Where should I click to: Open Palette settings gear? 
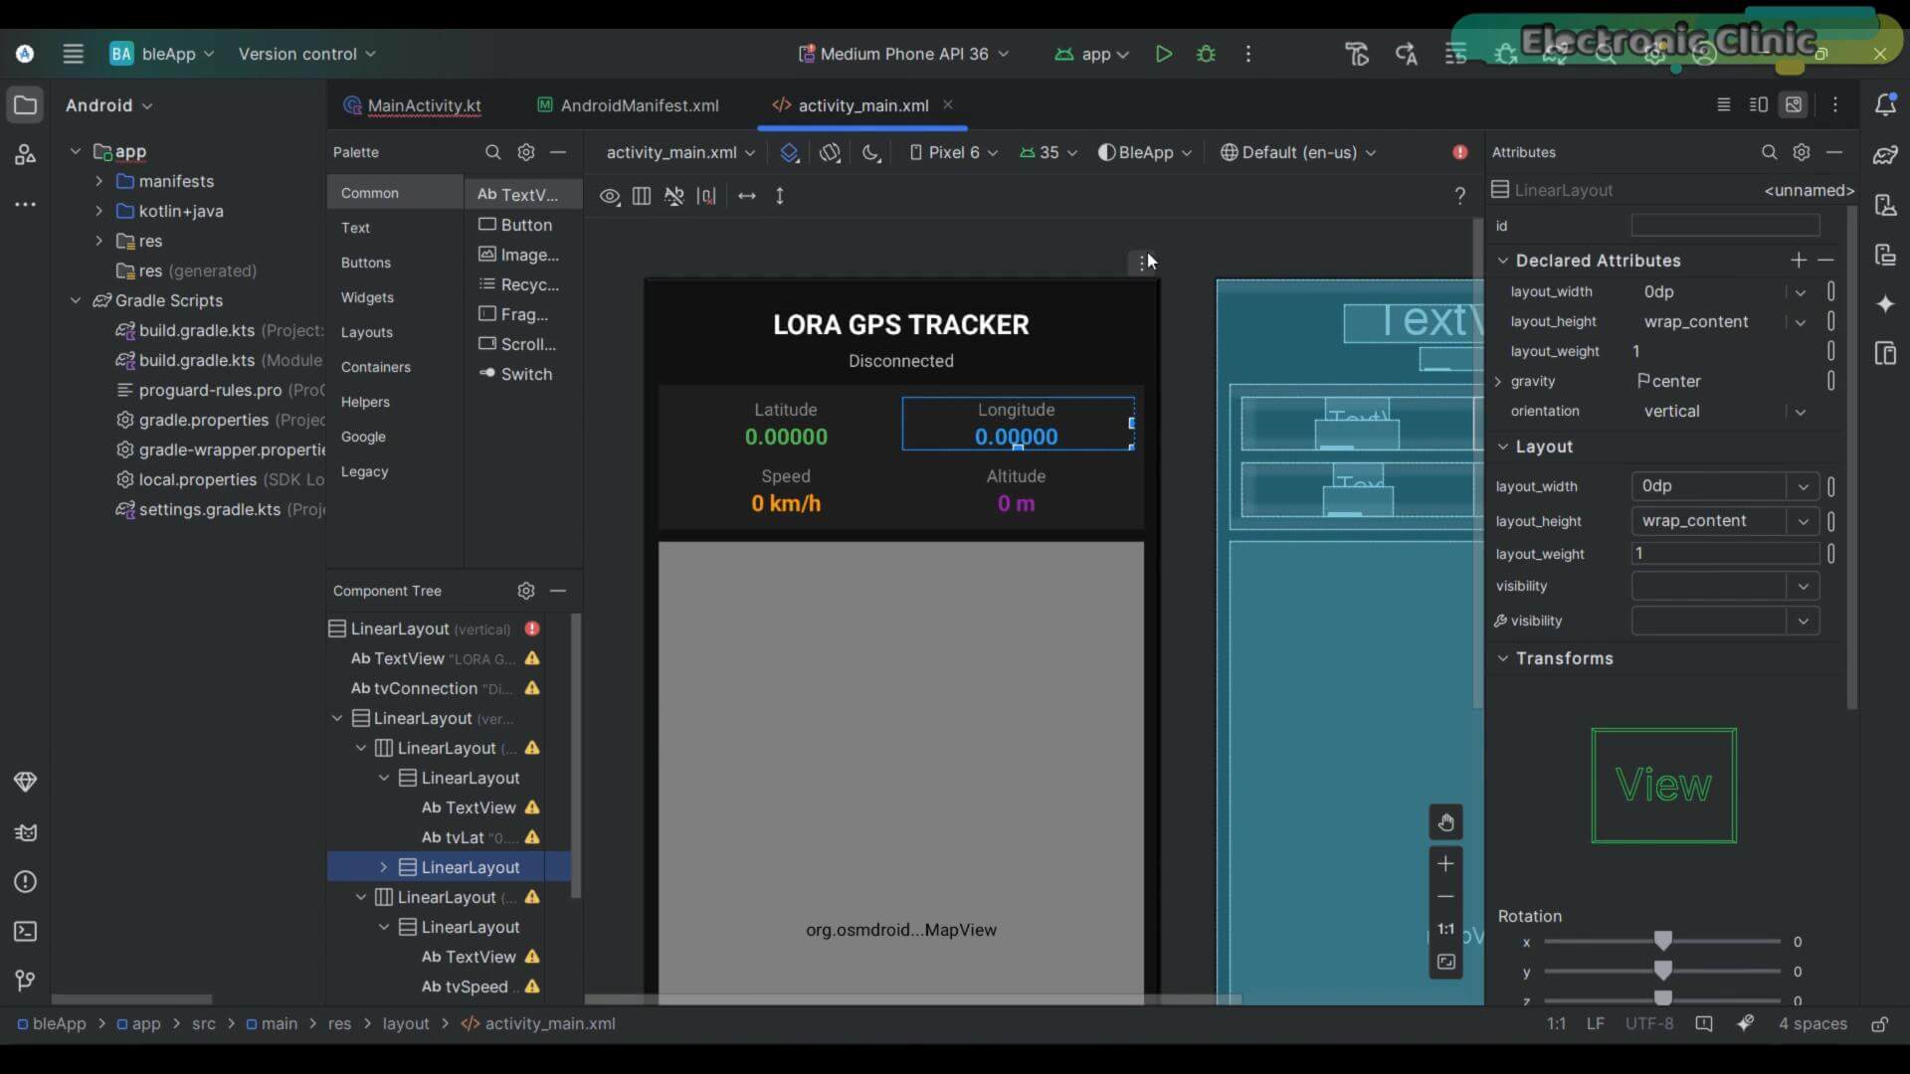(526, 152)
